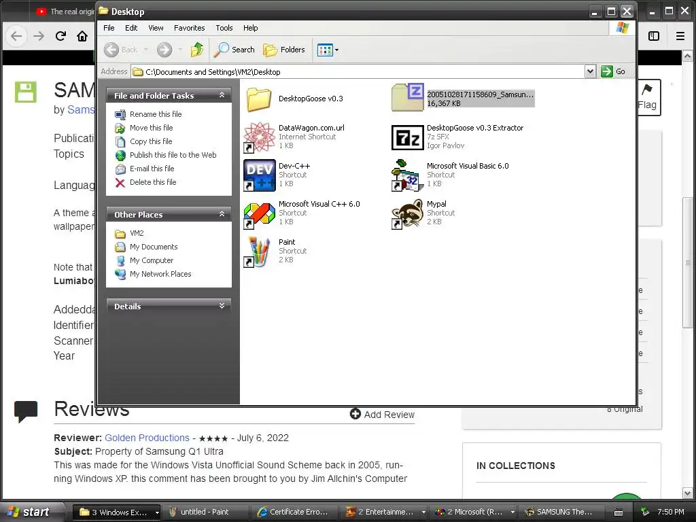This screenshot has height=522, width=696.
Task: Launch DesktopGoose v0.3 Extractor 7z icon
Action: point(408,137)
